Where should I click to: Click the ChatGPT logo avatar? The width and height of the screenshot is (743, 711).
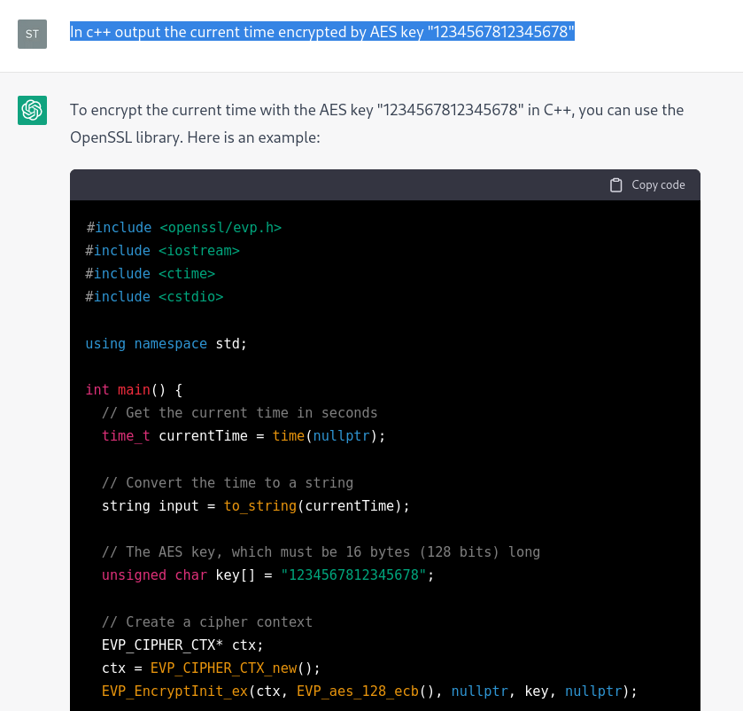tap(32, 111)
